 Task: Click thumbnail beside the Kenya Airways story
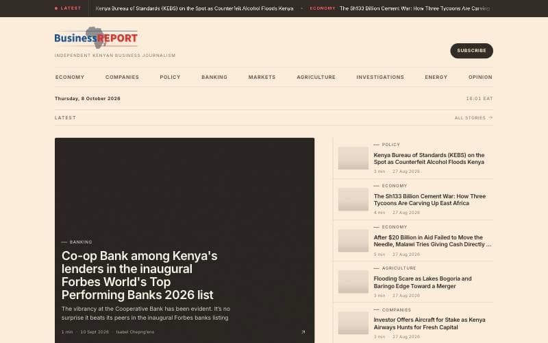pyautogui.click(x=353, y=323)
